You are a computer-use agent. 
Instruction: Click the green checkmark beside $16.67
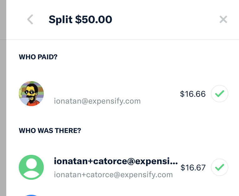(220, 167)
